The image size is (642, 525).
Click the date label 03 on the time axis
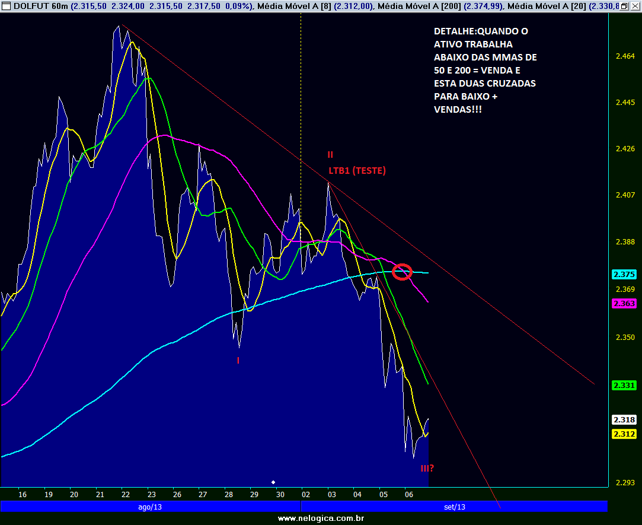click(x=331, y=494)
